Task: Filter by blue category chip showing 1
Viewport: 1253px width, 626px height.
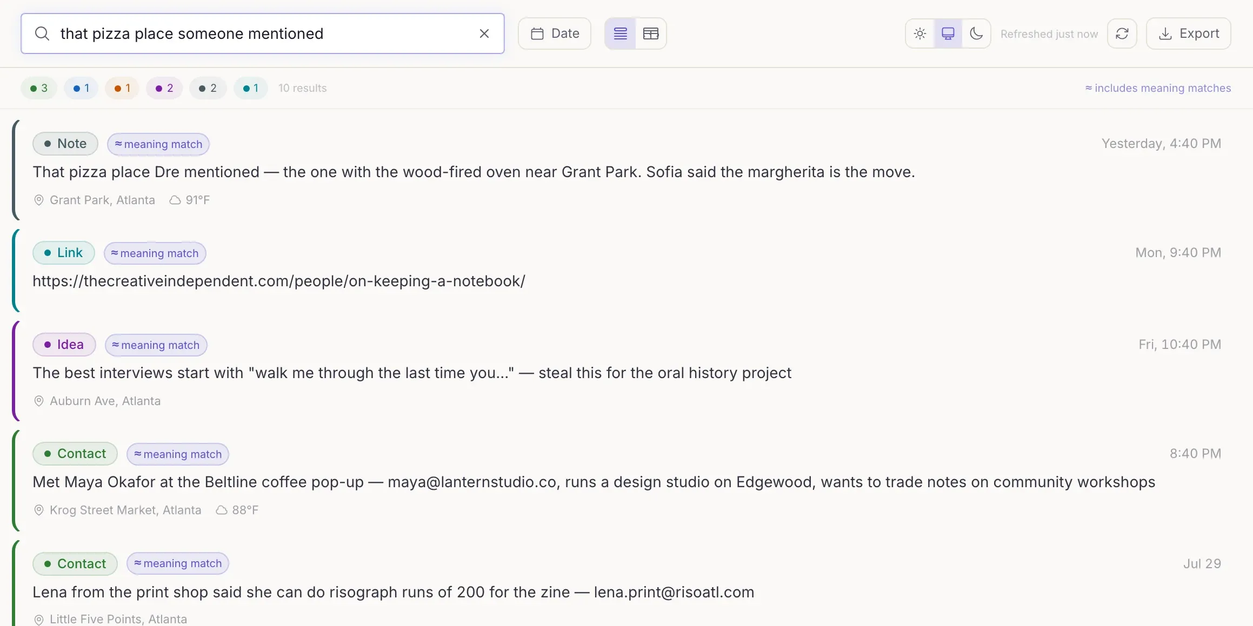Action: tap(81, 88)
